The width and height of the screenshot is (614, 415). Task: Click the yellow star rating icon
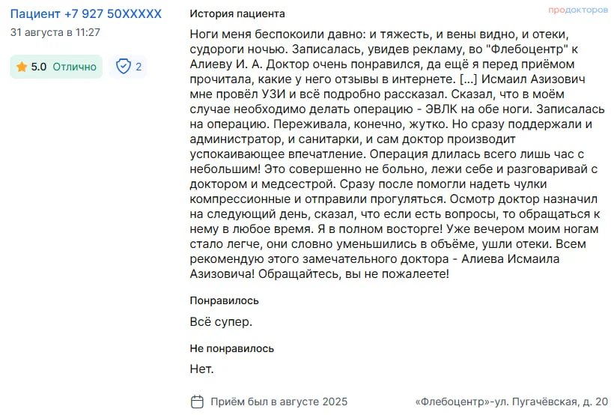point(22,67)
